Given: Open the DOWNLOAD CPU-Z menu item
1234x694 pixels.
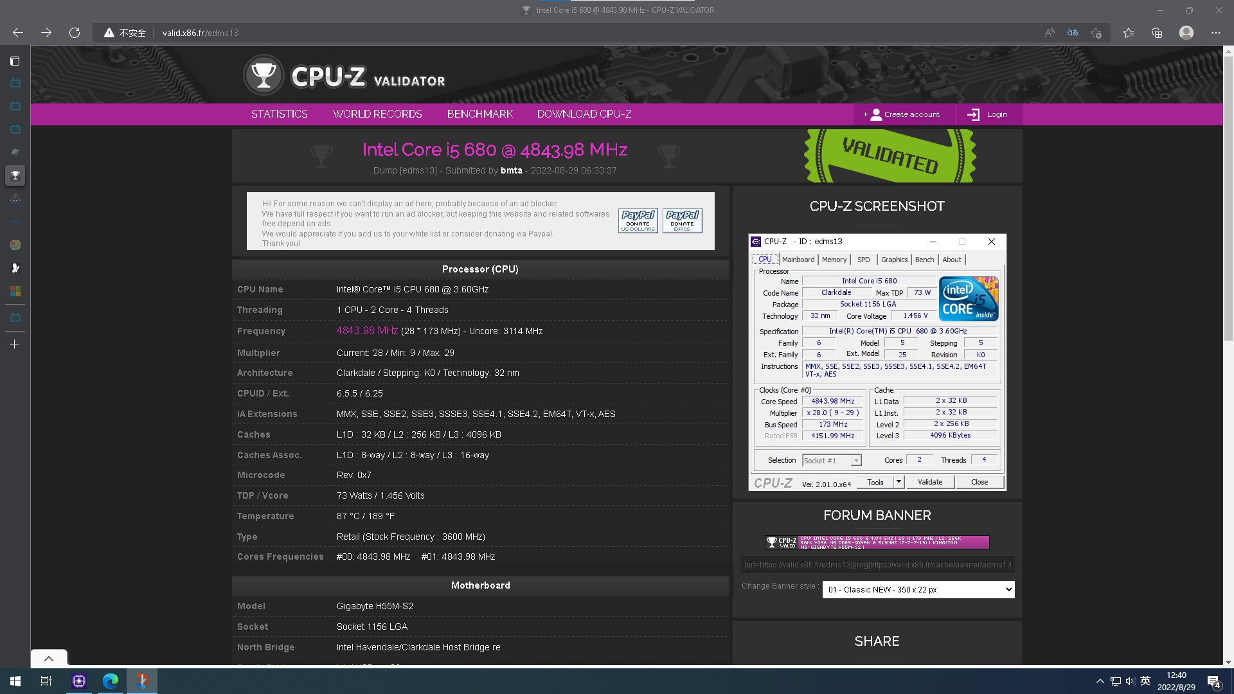Looking at the screenshot, I should click(584, 114).
